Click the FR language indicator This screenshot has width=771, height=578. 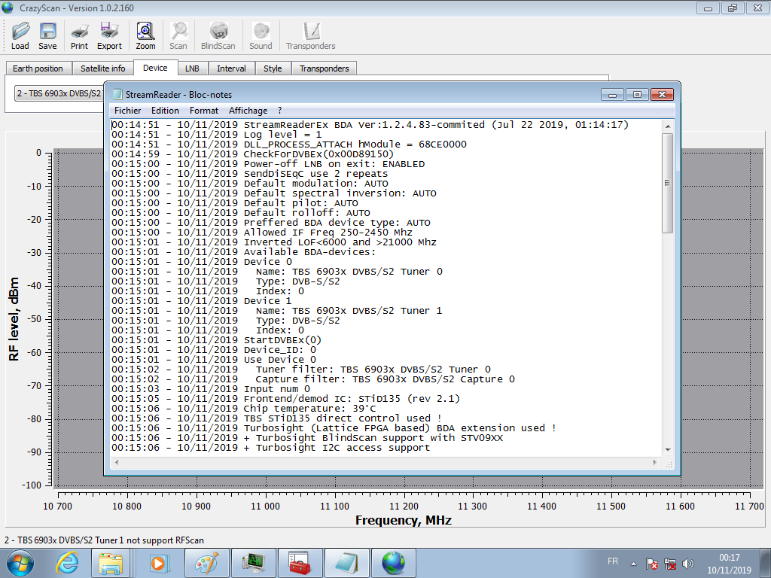click(x=613, y=562)
